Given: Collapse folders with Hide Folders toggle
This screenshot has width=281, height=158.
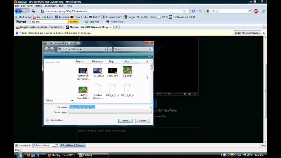Looking at the screenshot, I should [55, 120].
